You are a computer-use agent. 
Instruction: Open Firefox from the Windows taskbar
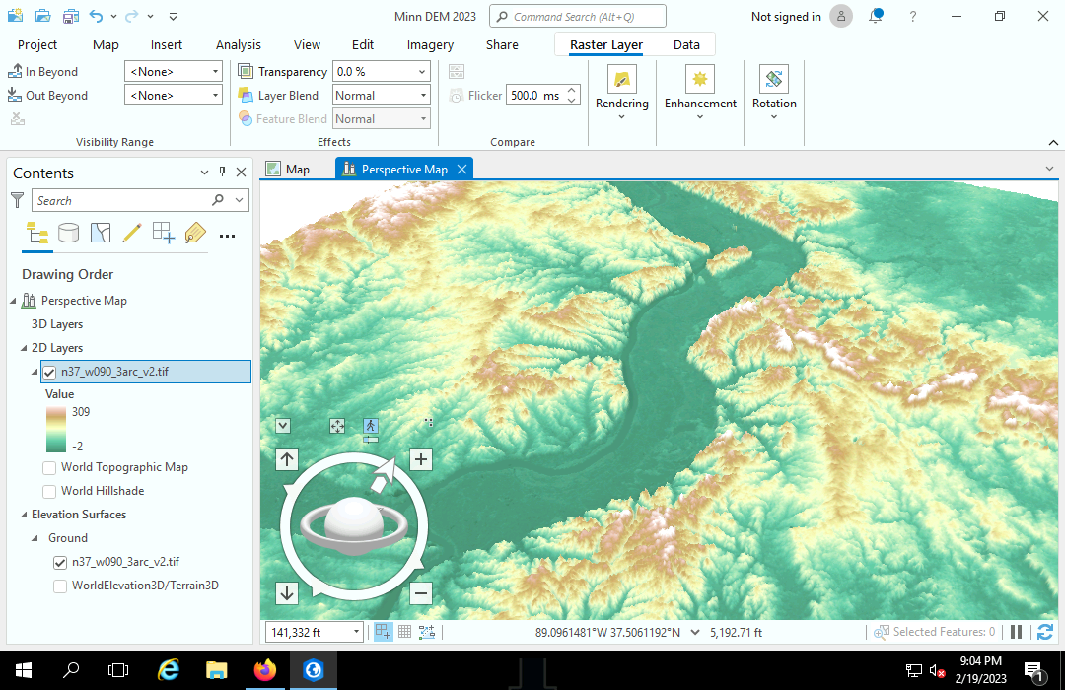point(265,670)
